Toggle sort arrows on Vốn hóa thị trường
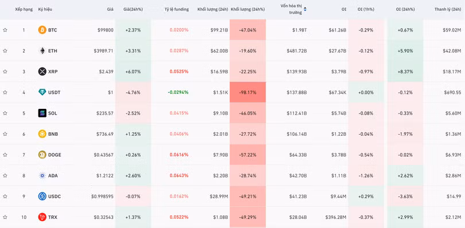Viewport: 465px width, 228px height. pyautogui.click(x=305, y=10)
